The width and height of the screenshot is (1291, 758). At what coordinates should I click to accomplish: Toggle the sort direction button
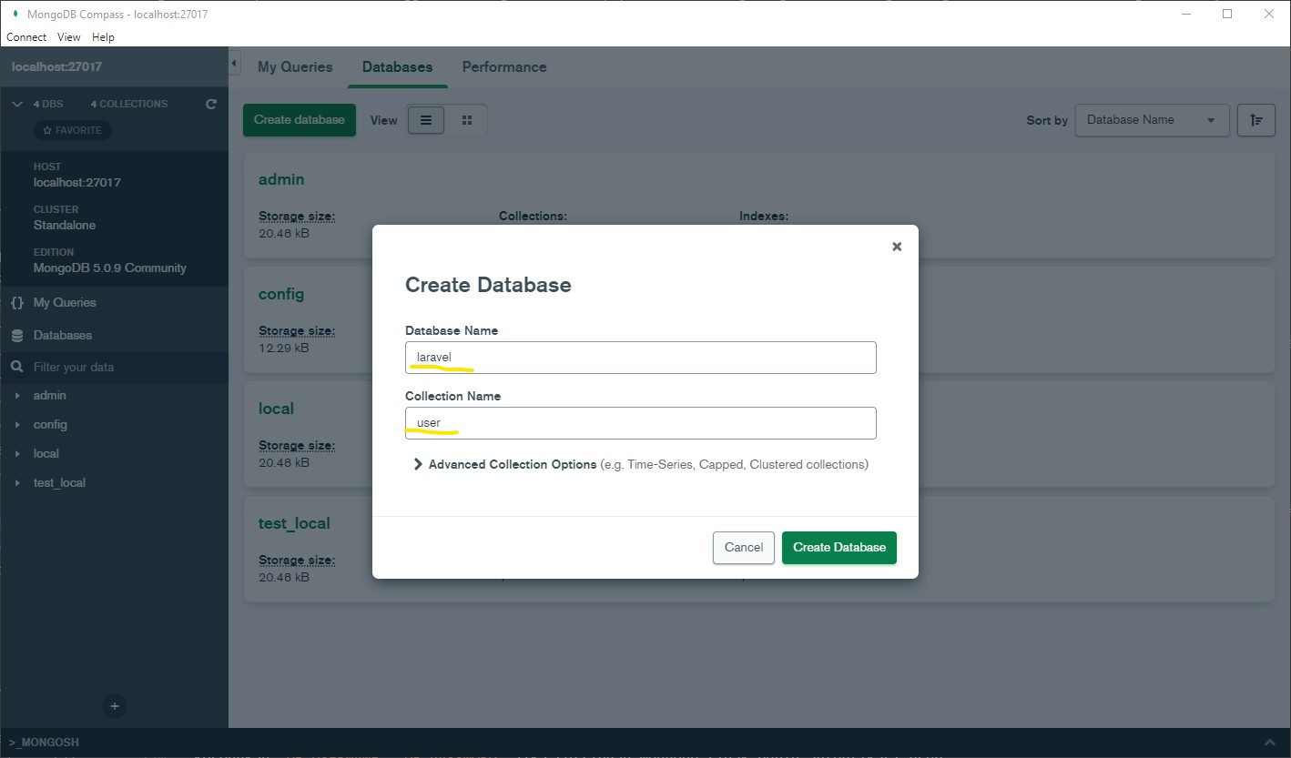click(x=1256, y=120)
